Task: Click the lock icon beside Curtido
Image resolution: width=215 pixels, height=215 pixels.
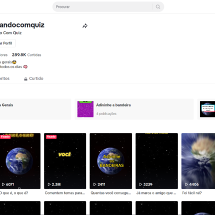Action: click(25, 79)
